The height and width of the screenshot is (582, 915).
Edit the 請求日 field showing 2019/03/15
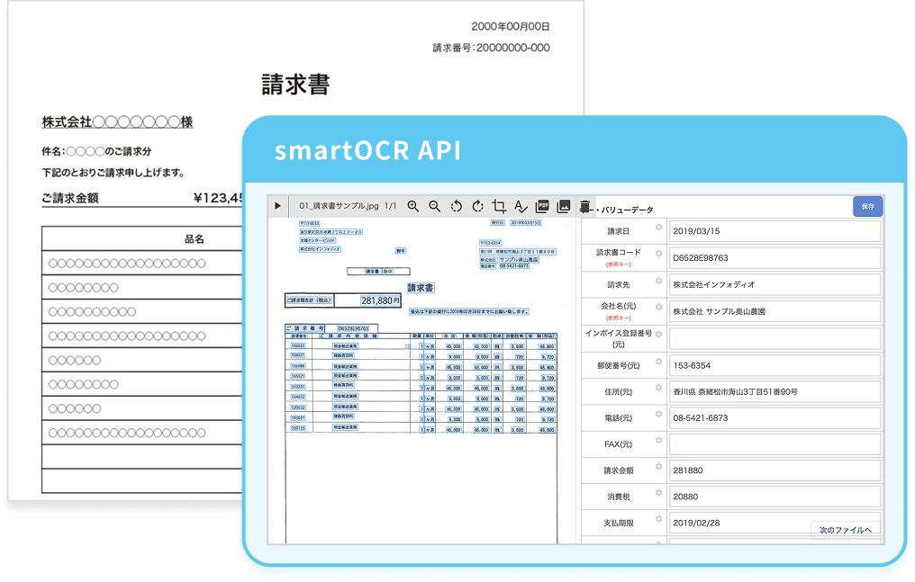[x=775, y=231]
